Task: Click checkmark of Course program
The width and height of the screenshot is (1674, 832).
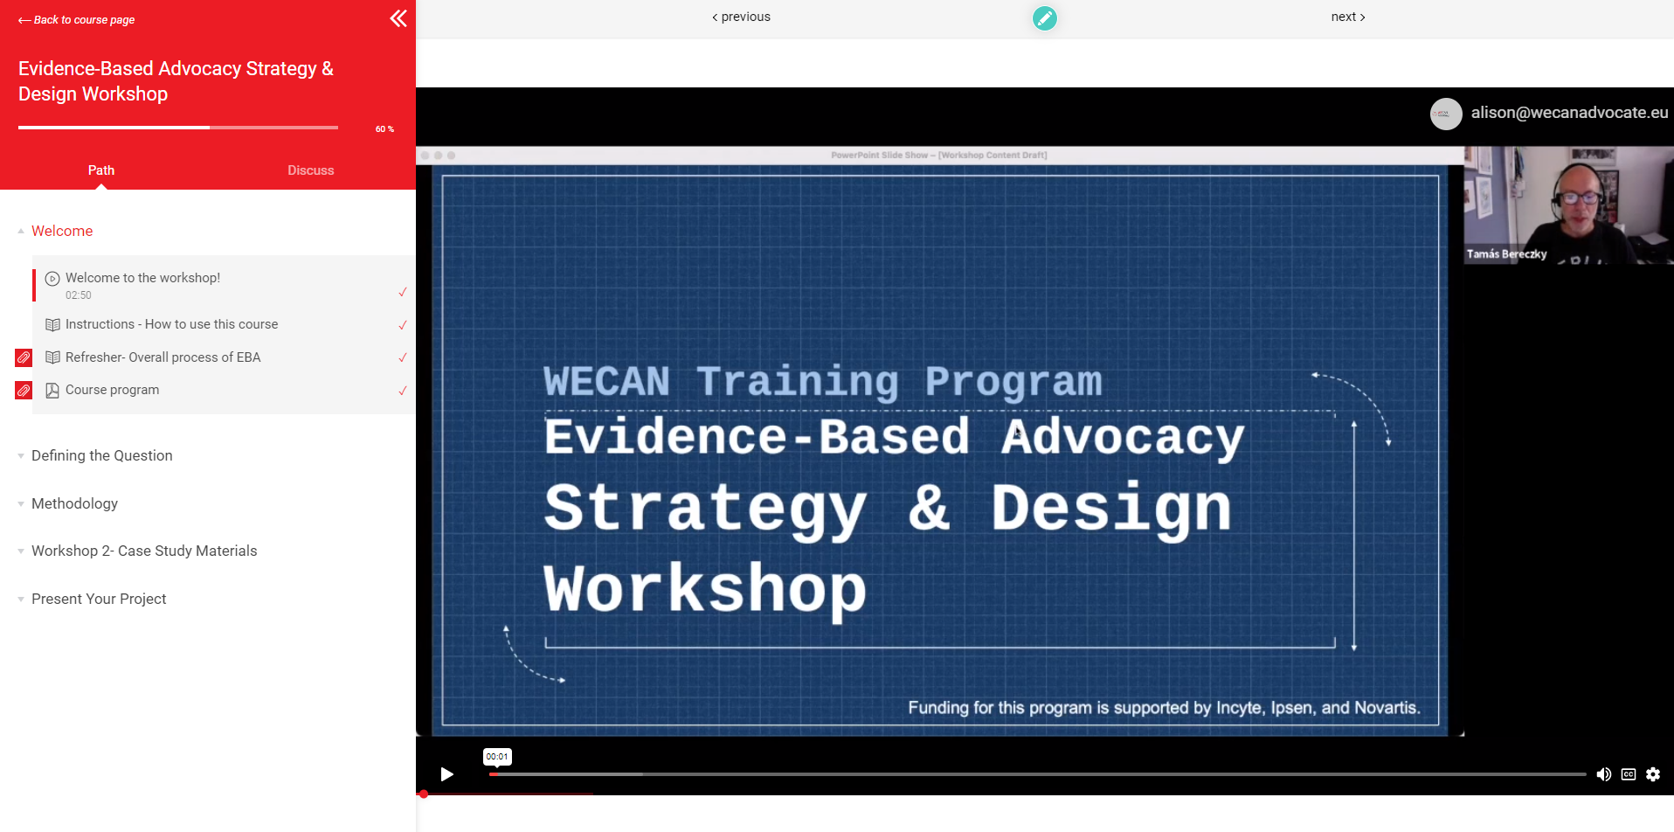Action: click(403, 391)
